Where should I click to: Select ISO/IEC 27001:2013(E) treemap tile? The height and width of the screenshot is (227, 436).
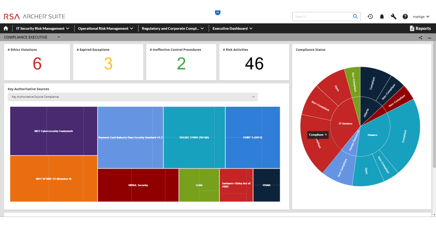click(x=194, y=137)
